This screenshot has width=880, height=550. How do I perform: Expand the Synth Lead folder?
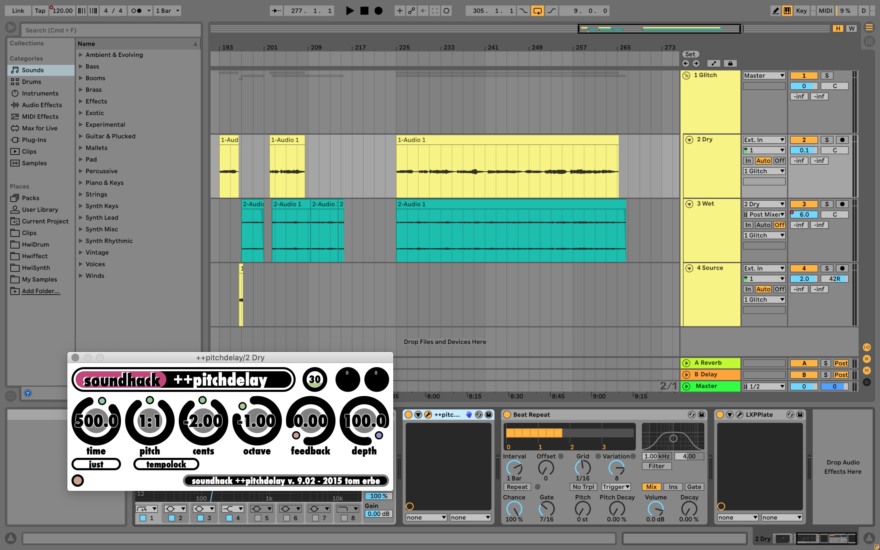[81, 218]
